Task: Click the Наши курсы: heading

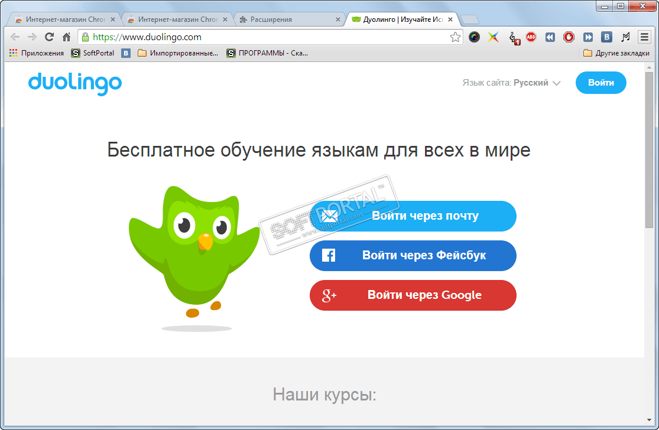Action: pyautogui.click(x=324, y=395)
